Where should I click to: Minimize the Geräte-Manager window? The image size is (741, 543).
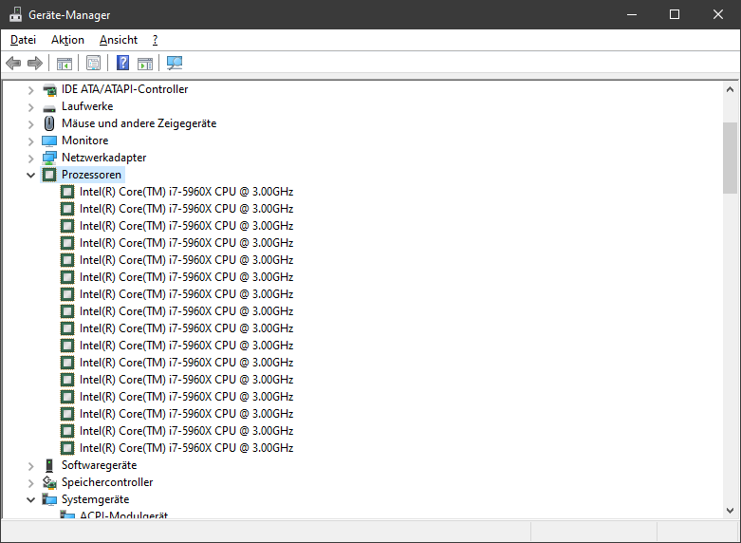pyautogui.click(x=632, y=14)
